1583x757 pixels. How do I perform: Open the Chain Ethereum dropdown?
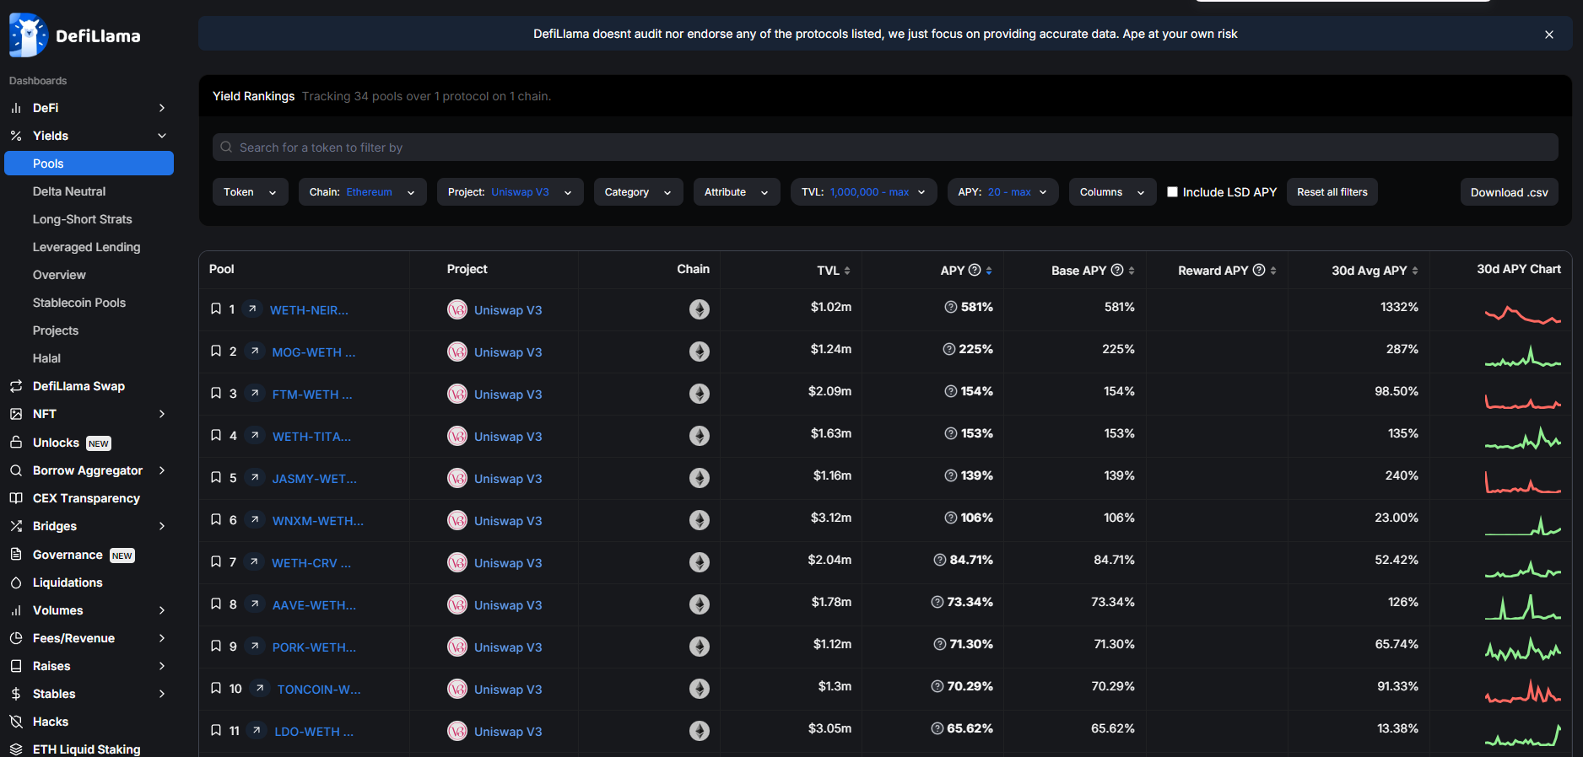[362, 192]
